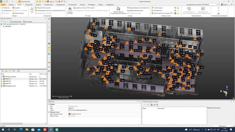Click the Войти (Sign in) button
Viewport: 235px width, 132px height.
[224, 5]
